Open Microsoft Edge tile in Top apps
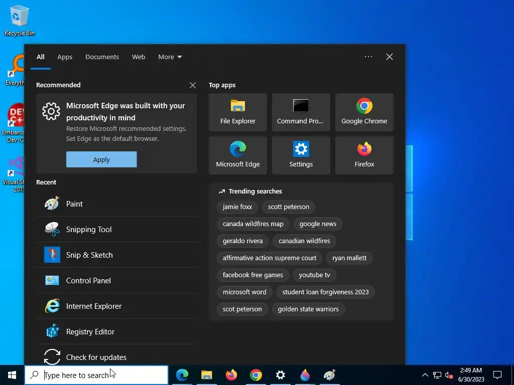Image resolution: width=514 pixels, height=385 pixels. (x=237, y=155)
